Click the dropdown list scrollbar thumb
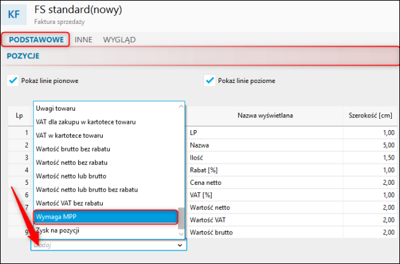Viewport: 400px width, 264px height. (x=181, y=218)
